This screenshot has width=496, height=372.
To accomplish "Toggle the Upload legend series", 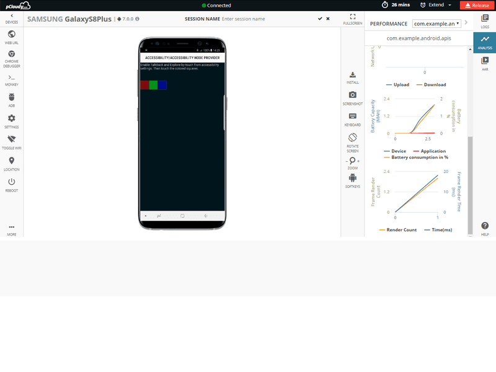I will coord(397,85).
